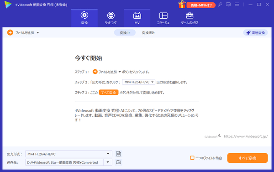Switch to the コラージュ tab
This screenshot has width=274, height=172.
[x=163, y=18]
